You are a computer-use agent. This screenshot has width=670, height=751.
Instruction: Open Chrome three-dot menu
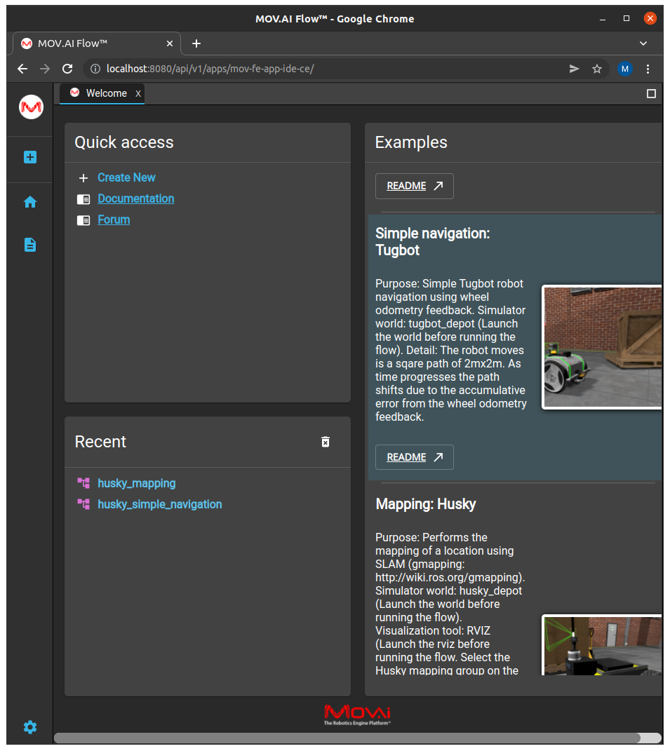[648, 69]
